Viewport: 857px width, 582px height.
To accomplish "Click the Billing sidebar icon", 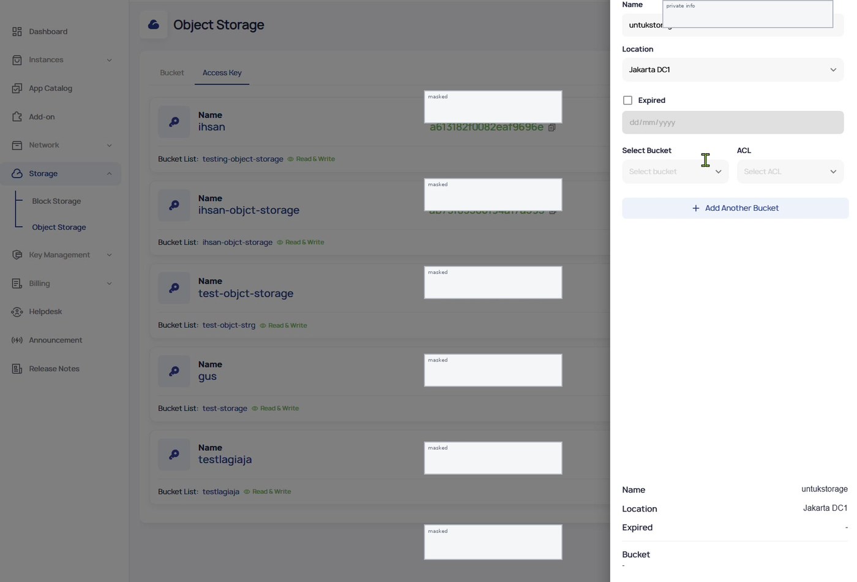I will [x=17, y=283].
